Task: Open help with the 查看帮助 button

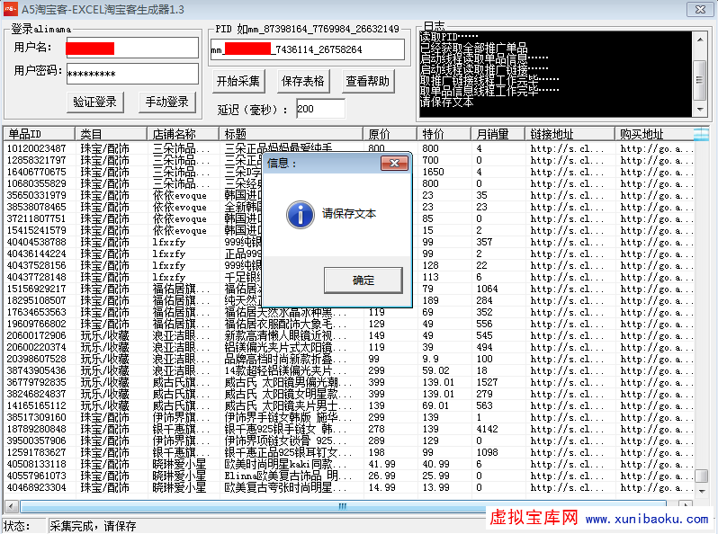Action: pos(368,82)
